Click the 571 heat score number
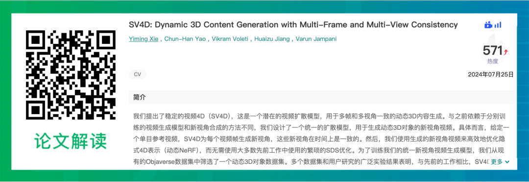 [x=493, y=51]
